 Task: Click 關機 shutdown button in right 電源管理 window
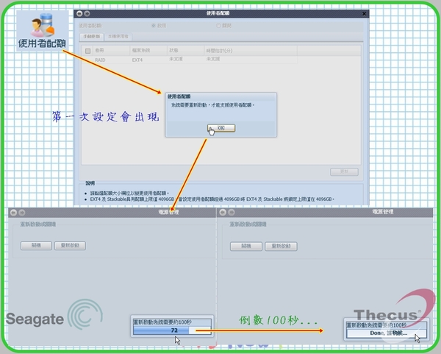point(246,246)
